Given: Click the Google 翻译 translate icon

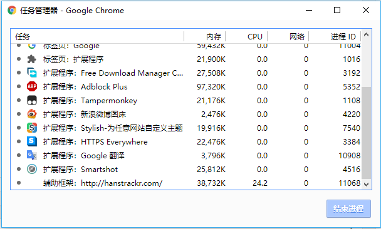Looking at the screenshot, I should point(32,155).
